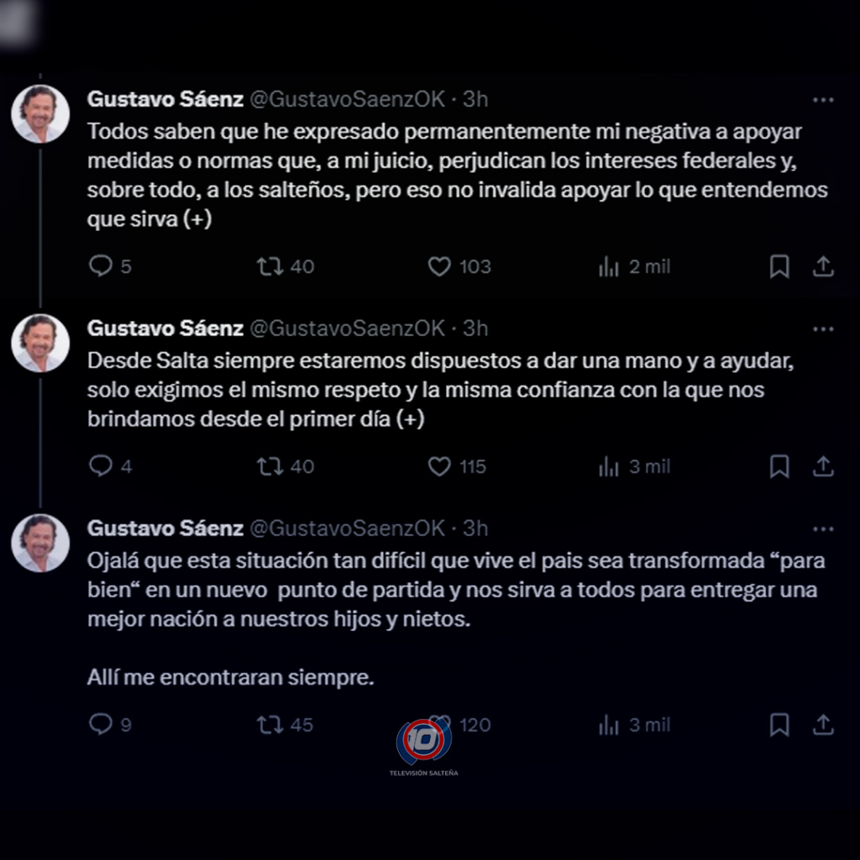View analytics of tweet with 2 mil views

point(608,267)
